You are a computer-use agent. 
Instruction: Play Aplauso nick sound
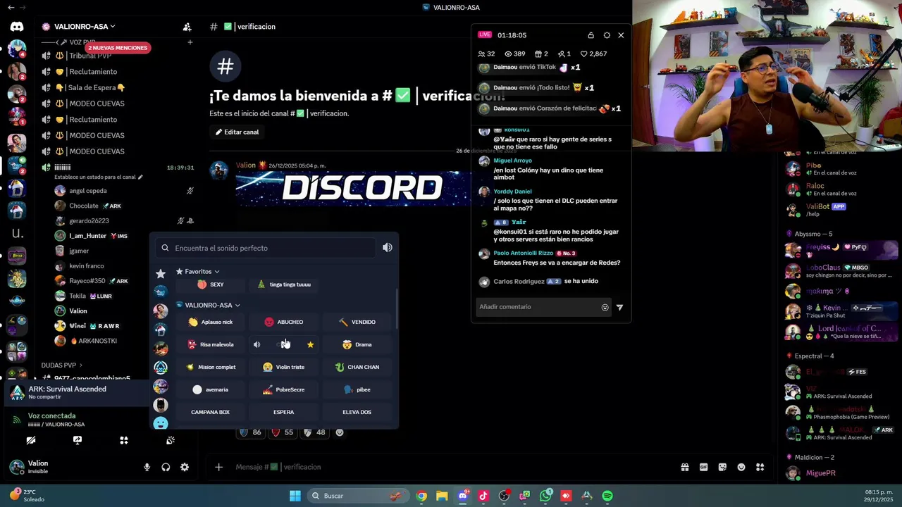point(210,322)
